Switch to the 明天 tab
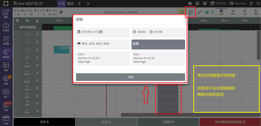The width and height of the screenshot is (261, 126). pyautogui.click(x=70, y=3)
